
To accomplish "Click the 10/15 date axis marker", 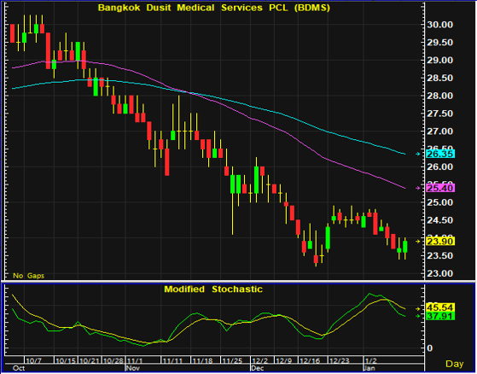I will (66, 361).
